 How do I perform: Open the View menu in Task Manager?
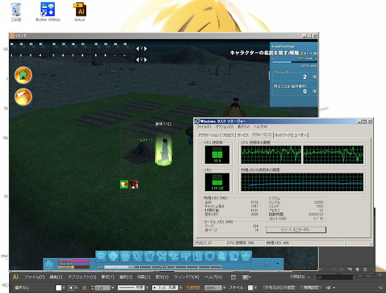coord(244,127)
